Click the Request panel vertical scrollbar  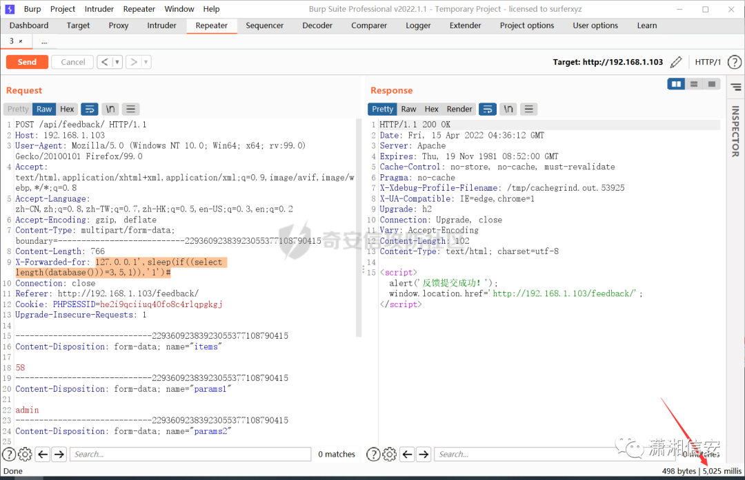point(359,228)
